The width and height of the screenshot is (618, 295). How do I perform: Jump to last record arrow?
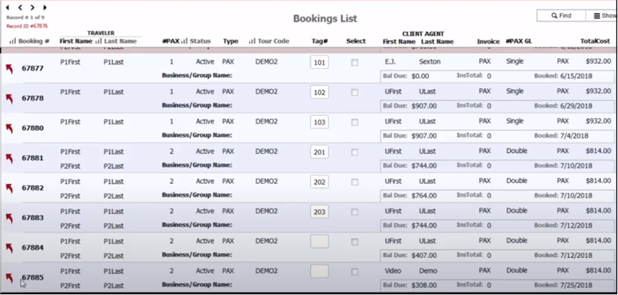45,8
